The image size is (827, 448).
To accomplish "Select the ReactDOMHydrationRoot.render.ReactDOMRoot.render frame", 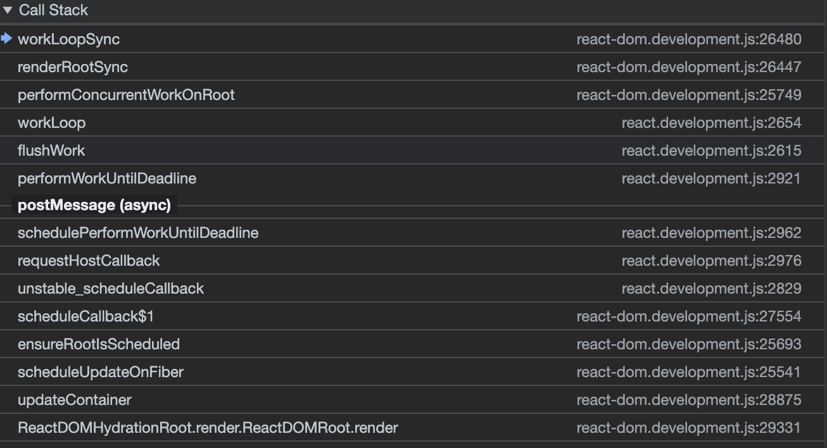I will click(208, 427).
